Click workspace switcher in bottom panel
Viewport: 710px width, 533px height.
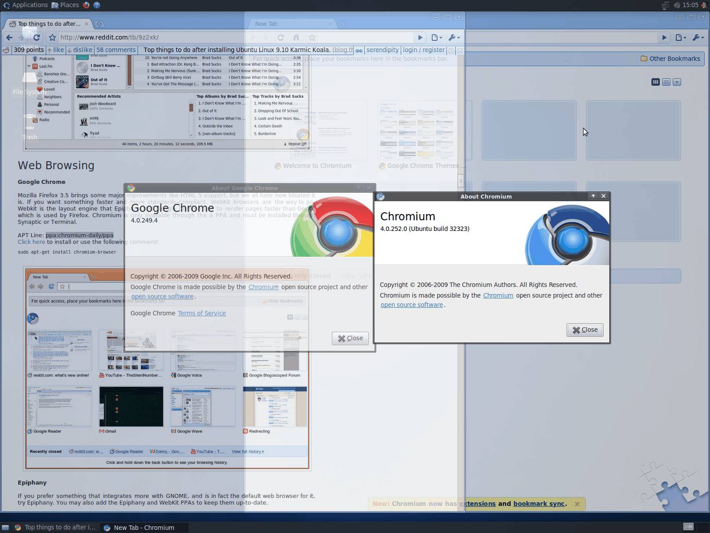click(x=688, y=527)
